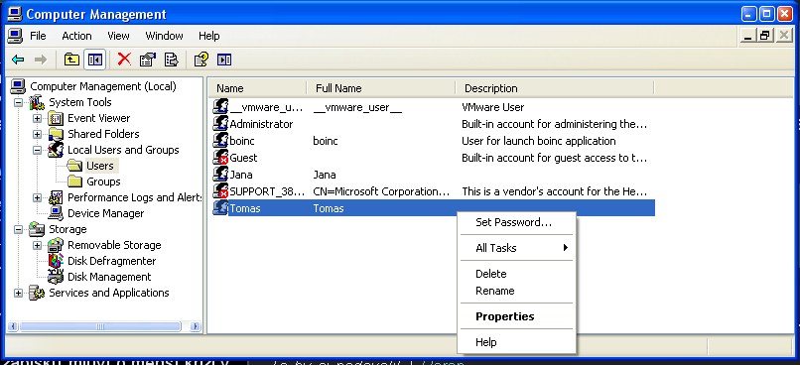Click the Disk Management tree icon

(56, 277)
